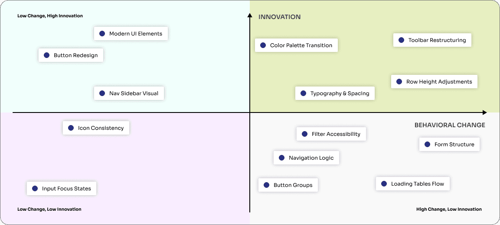500x225 pixels.
Task: Click the INNOVATION axis label
Action: pyautogui.click(x=279, y=17)
